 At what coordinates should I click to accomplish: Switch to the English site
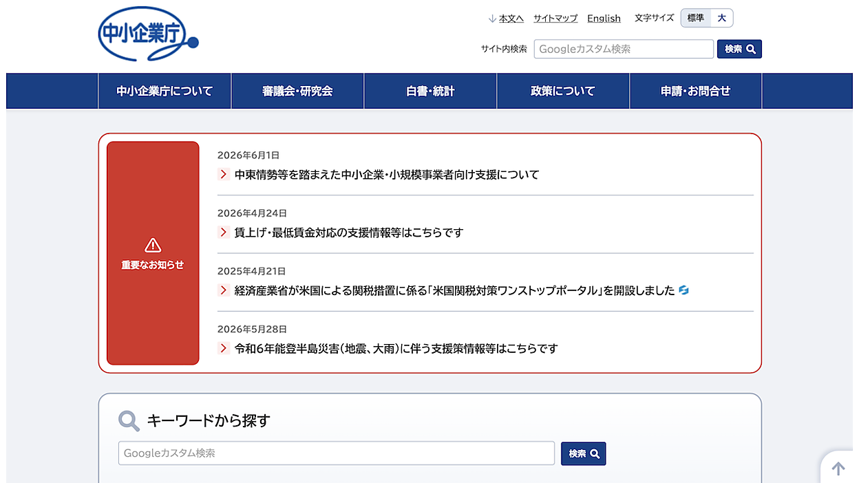pyautogui.click(x=604, y=19)
